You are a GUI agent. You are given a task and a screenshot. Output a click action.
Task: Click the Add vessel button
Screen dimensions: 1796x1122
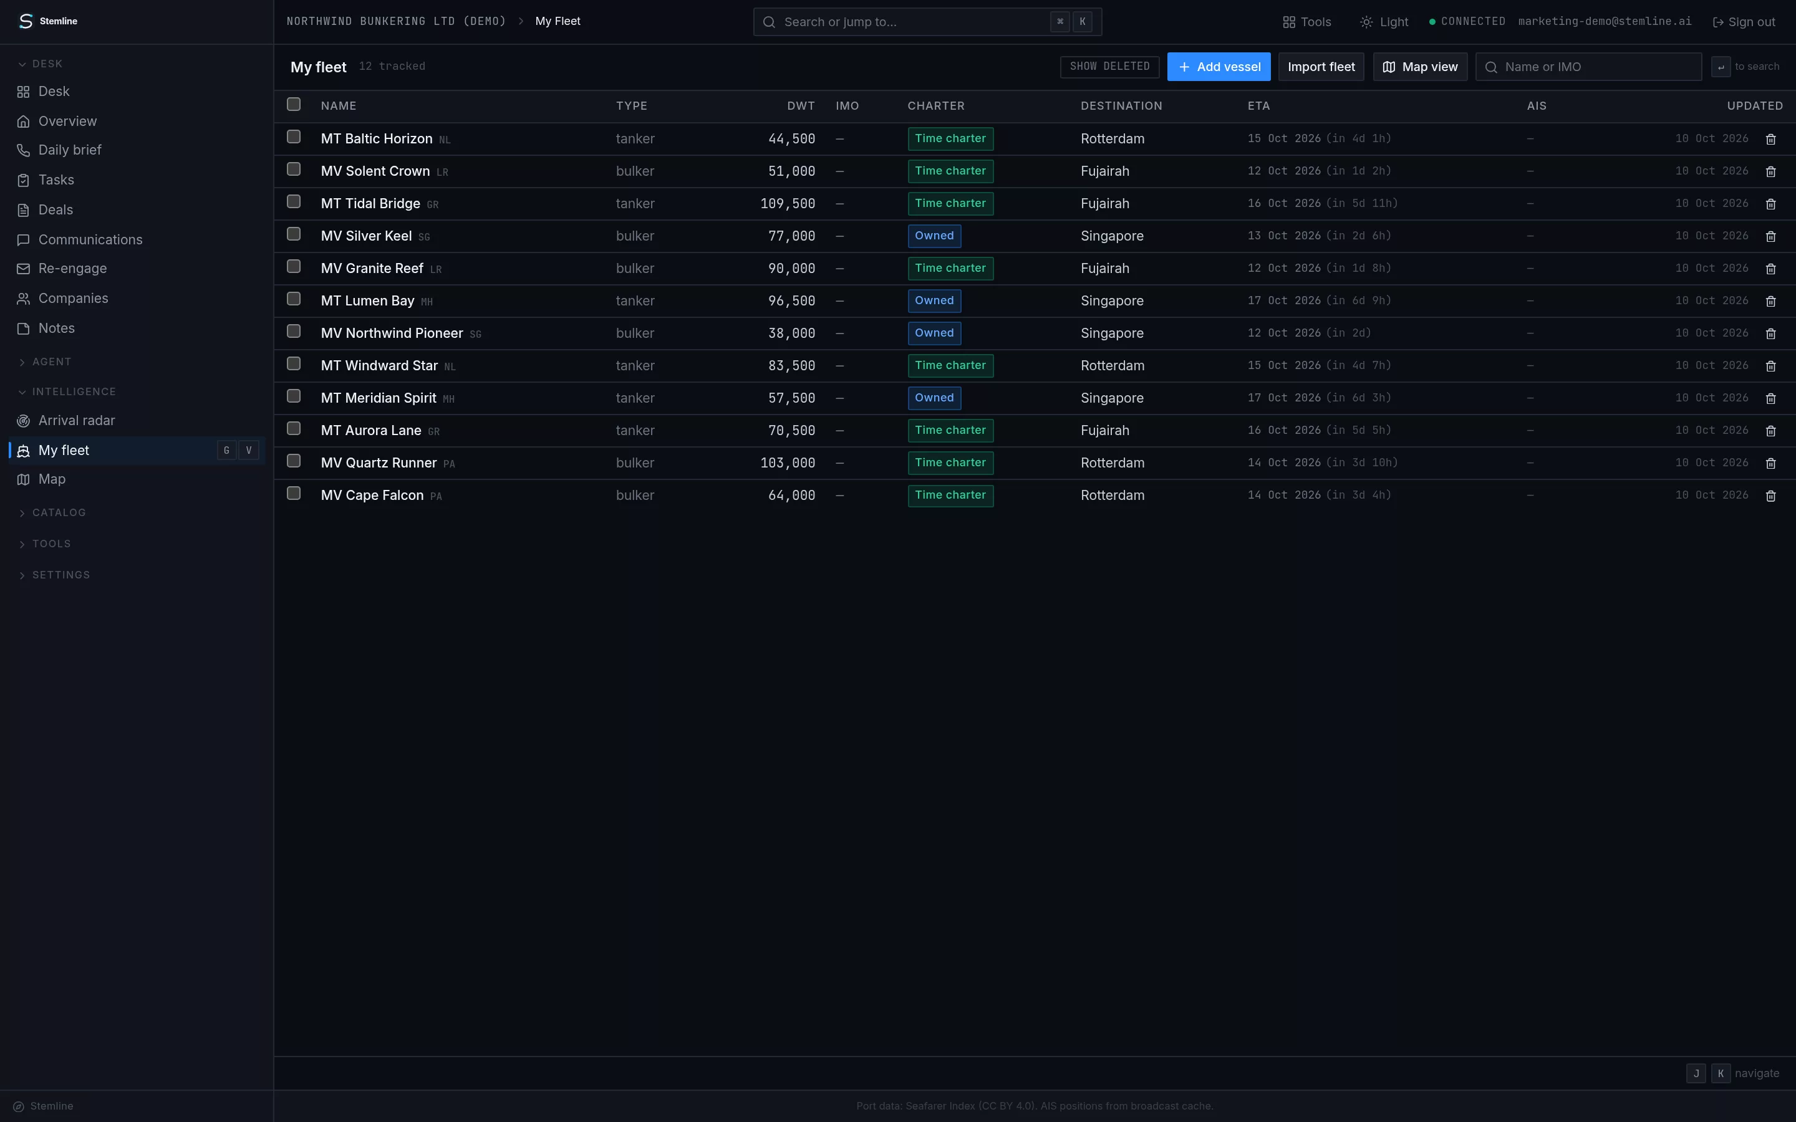click(1219, 67)
